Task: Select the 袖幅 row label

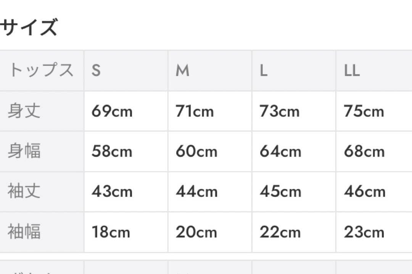Action: click(x=24, y=232)
